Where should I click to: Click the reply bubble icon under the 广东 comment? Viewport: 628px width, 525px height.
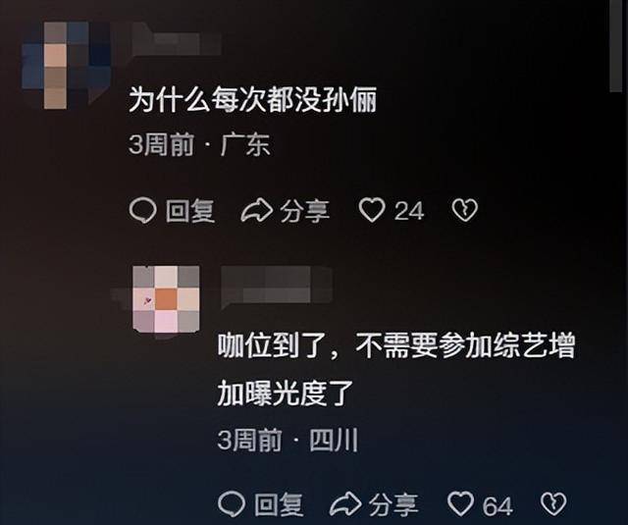click(x=142, y=210)
